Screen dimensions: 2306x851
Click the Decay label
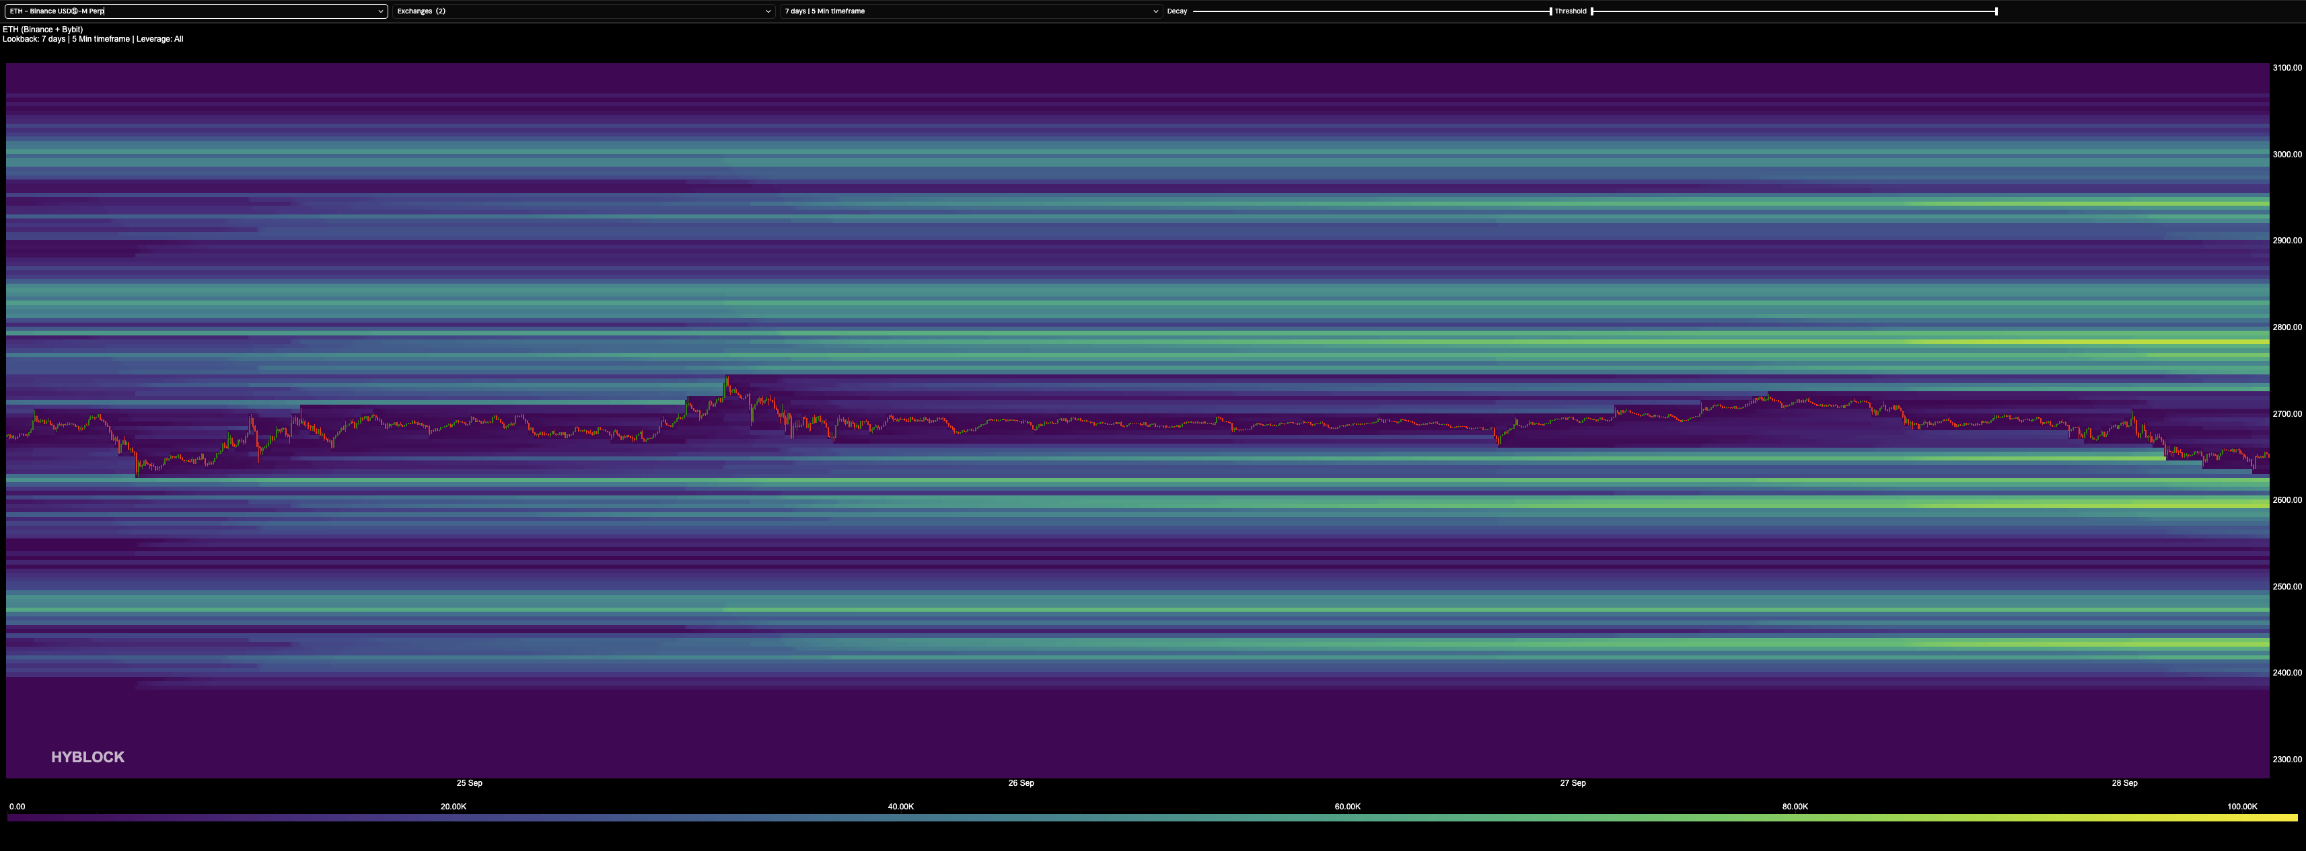click(1176, 11)
